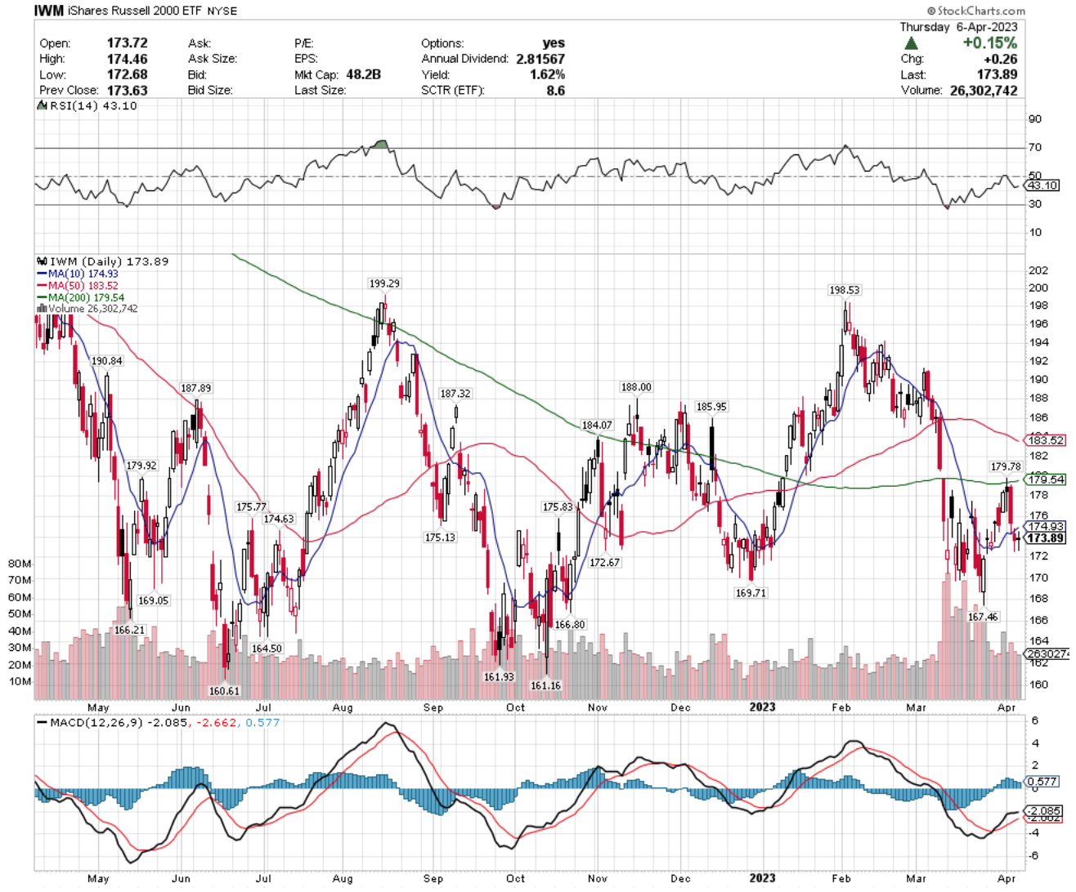Click the 184.07 November price label
Image resolution: width=1076 pixels, height=892 pixels.
coord(597,426)
